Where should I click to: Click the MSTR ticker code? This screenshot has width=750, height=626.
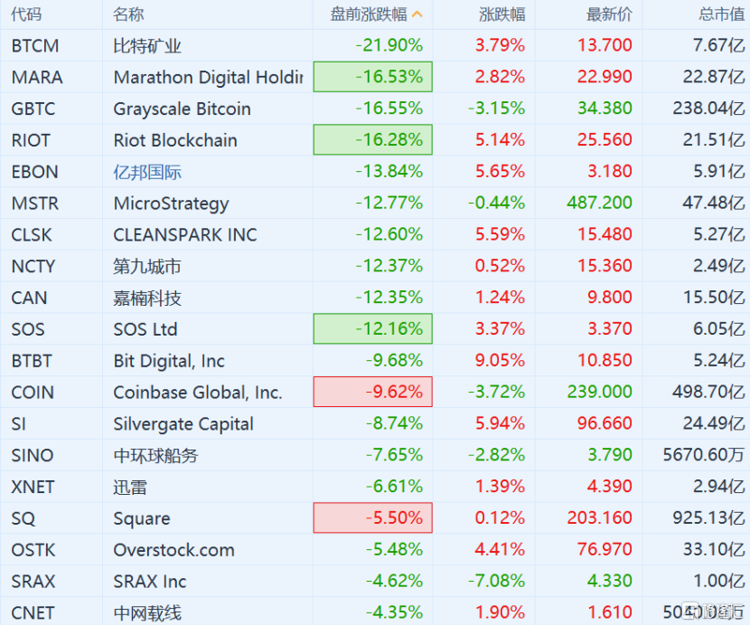(34, 204)
